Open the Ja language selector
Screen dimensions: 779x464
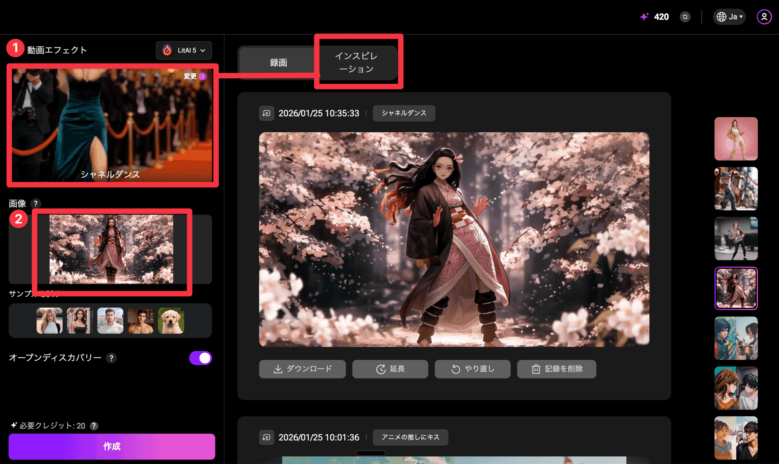pos(729,17)
